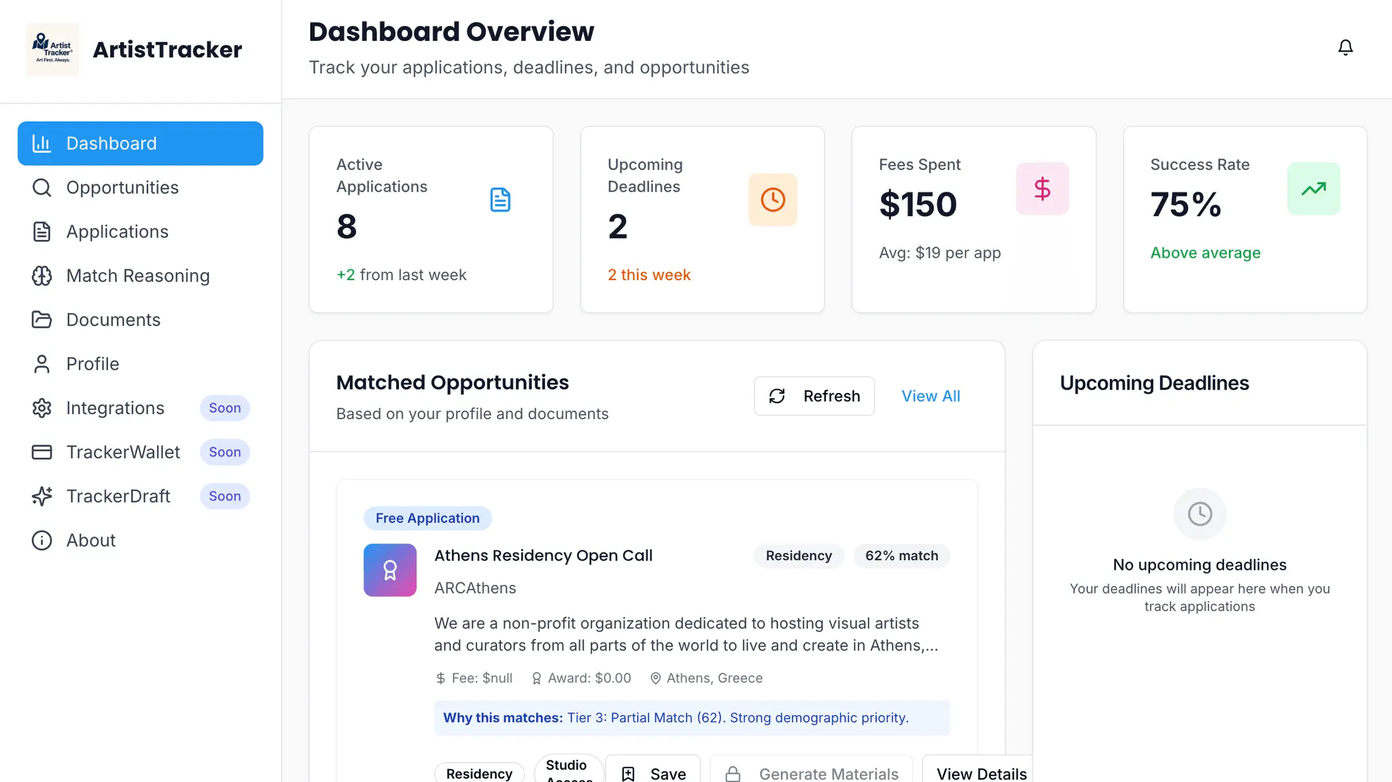
Task: Click the Soon badge next to Integrations
Action: coord(225,408)
